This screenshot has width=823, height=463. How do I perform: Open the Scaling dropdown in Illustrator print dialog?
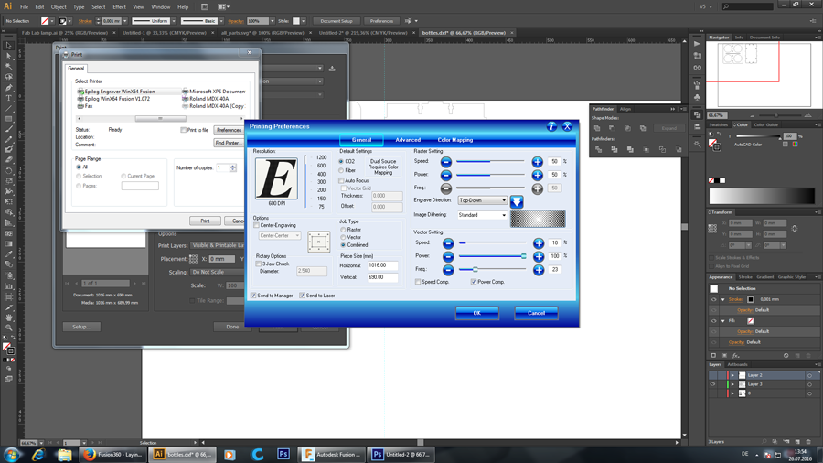217,272
